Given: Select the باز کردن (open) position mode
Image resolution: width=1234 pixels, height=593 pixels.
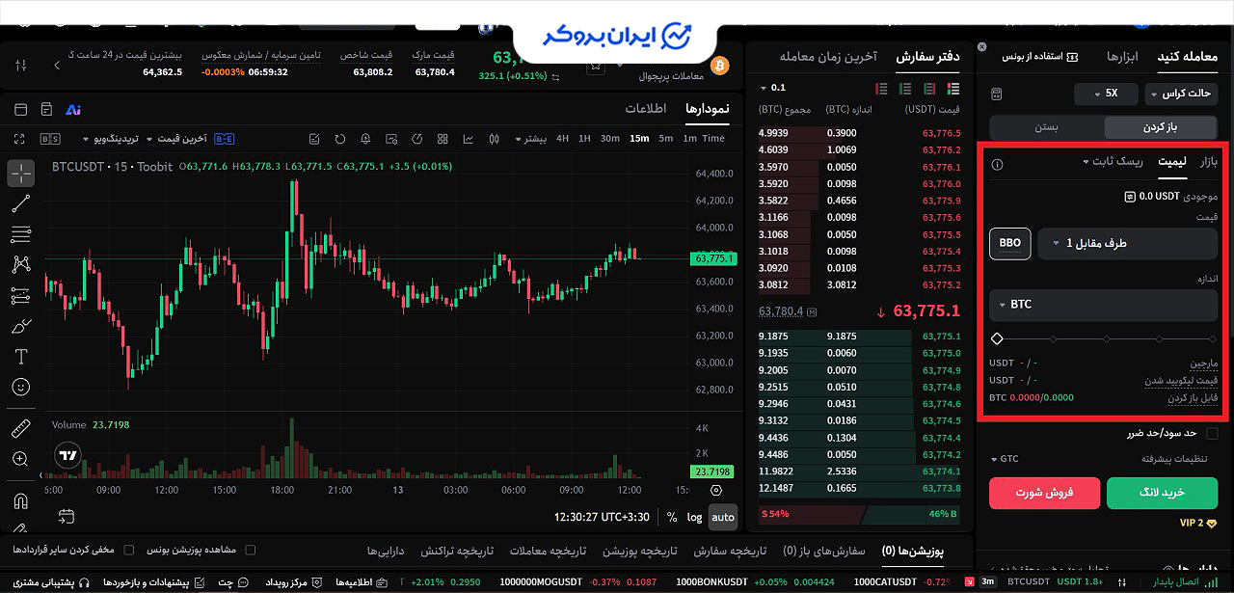Looking at the screenshot, I should click(1162, 127).
